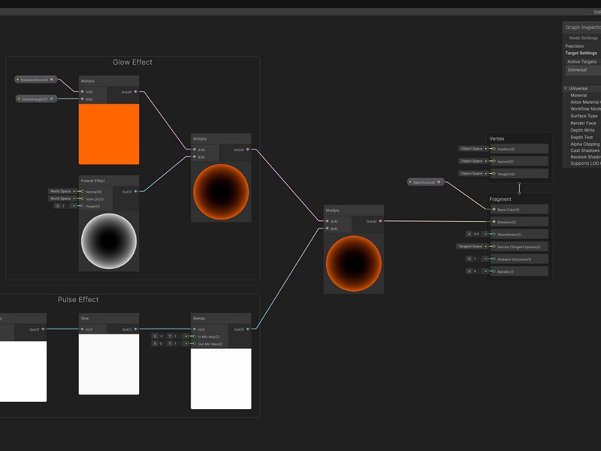Click the Remap In Min Max port

194,336
